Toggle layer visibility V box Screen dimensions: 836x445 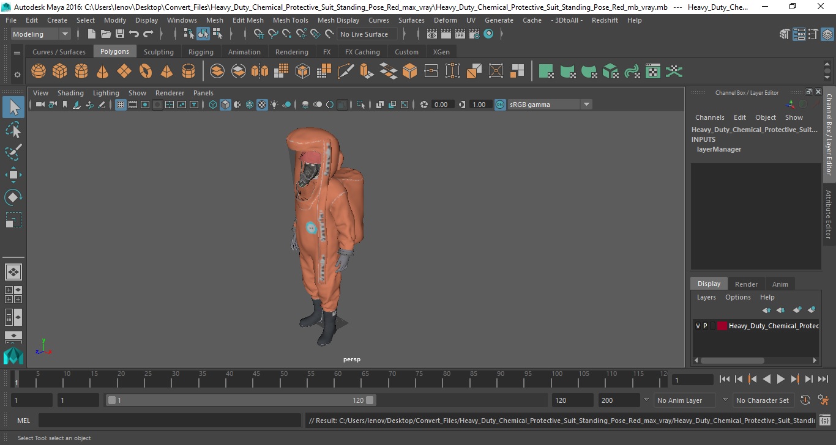point(698,326)
